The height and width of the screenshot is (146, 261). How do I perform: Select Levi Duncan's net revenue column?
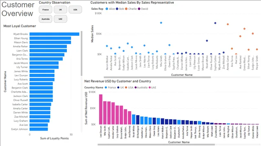tap(101, 109)
